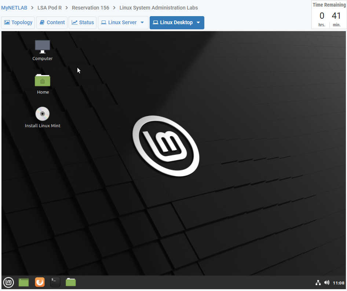347x291 pixels.
Task: Click the 11:08 clock in the panel
Action: point(338,283)
